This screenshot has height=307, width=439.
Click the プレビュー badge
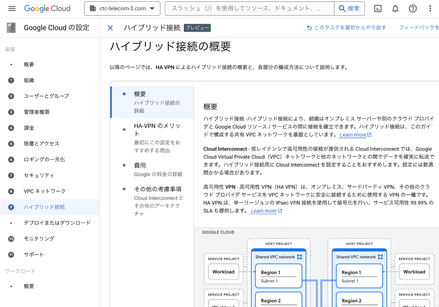coord(197,28)
